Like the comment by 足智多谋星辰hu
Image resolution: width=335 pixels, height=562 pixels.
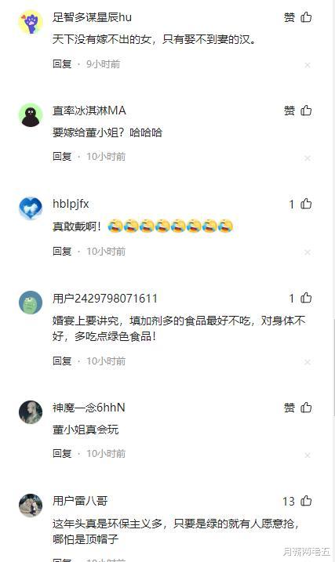306,16
